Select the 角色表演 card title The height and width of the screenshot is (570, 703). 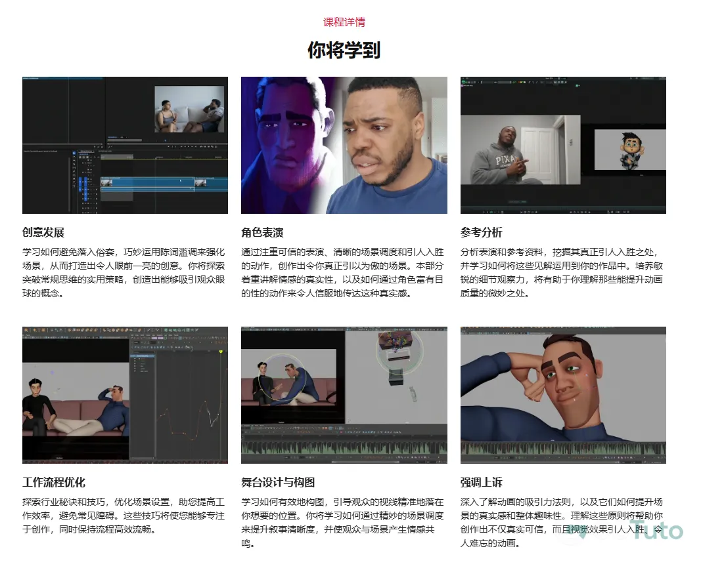coord(262,232)
